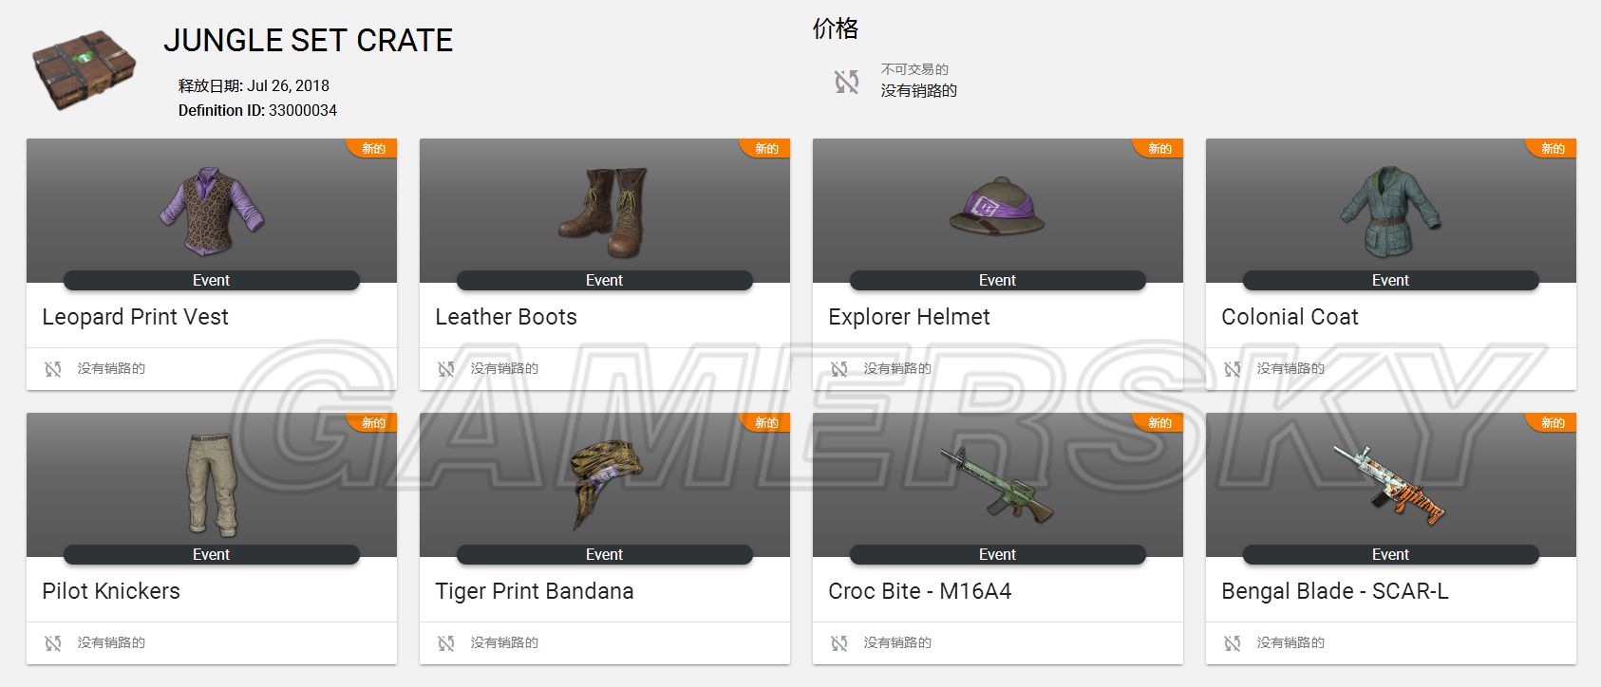
Task: Click the Event label on Colonial Coat card
Action: pyautogui.click(x=1390, y=280)
